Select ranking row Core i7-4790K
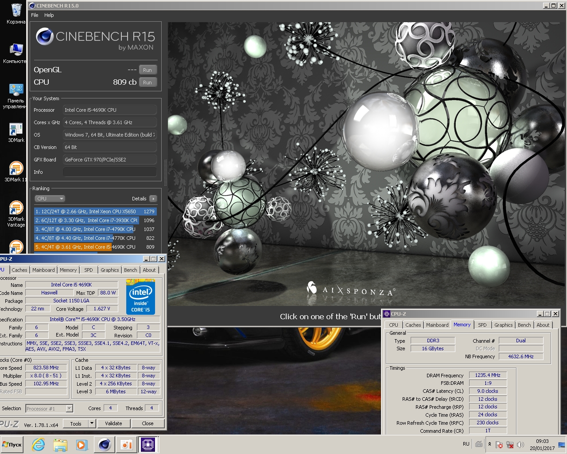The image size is (567, 454). point(95,229)
